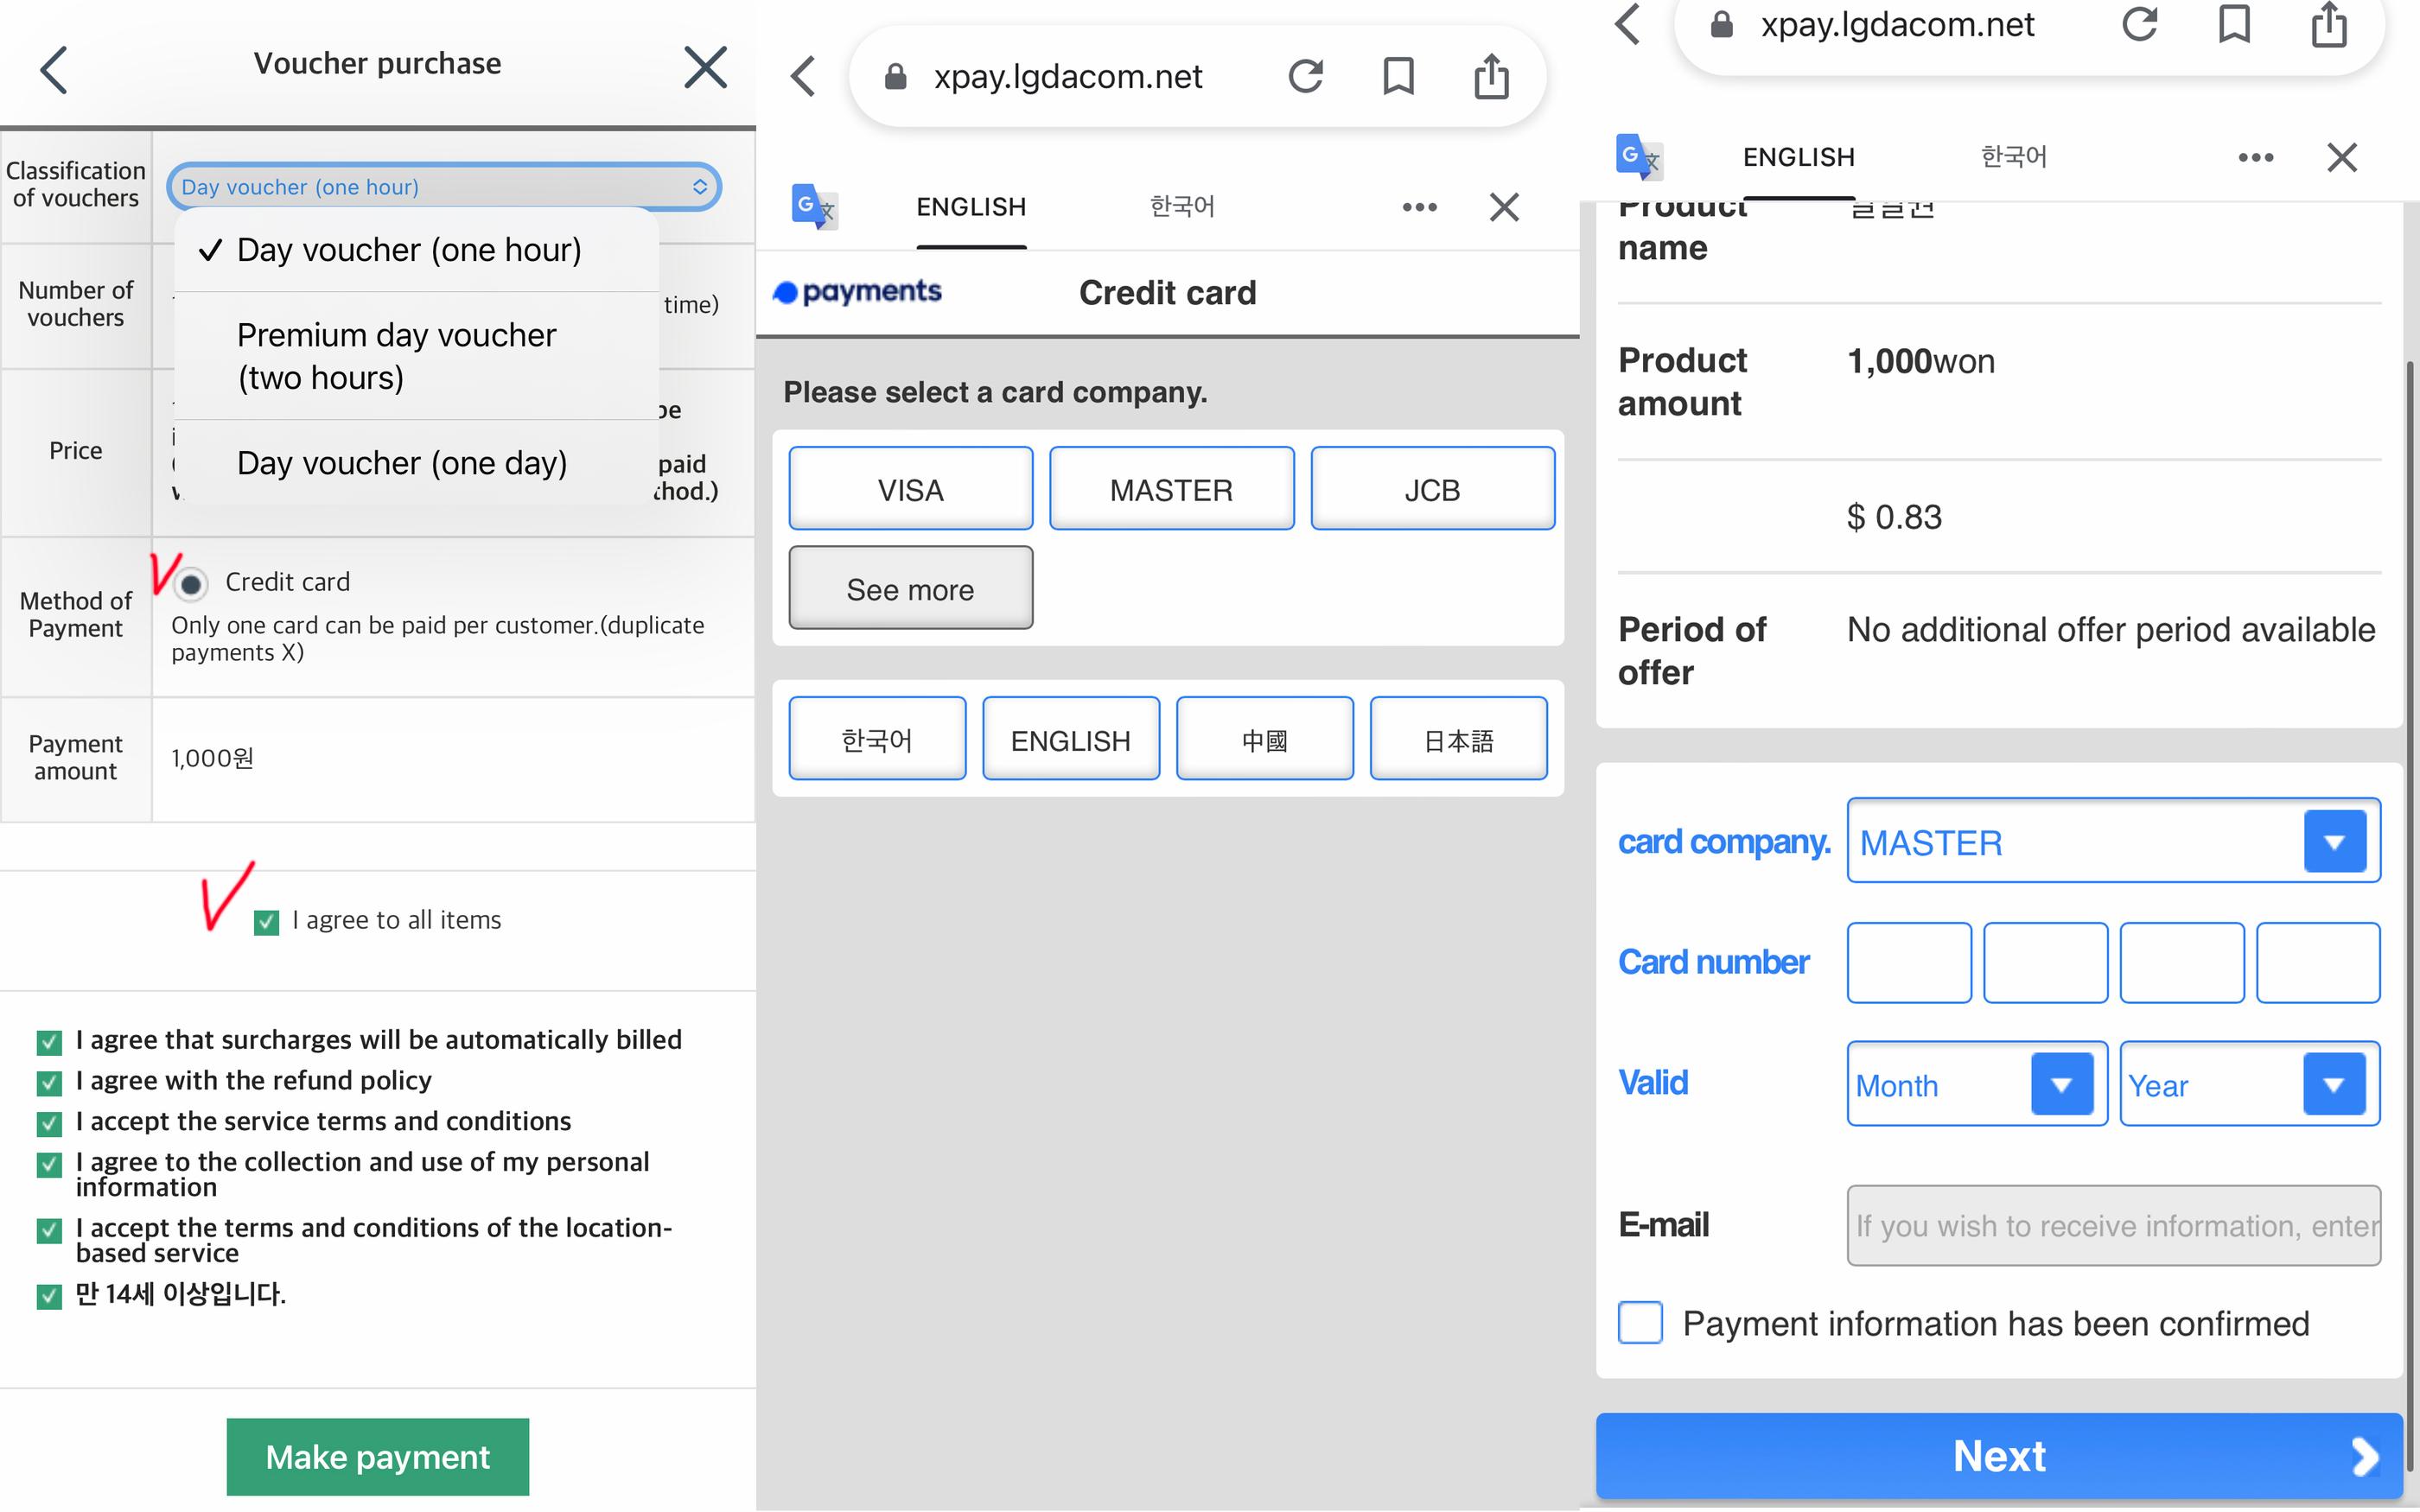Image resolution: width=2420 pixels, height=1512 pixels.
Task: Choose 'Day voucher (one day)' option
Action: 402,463
